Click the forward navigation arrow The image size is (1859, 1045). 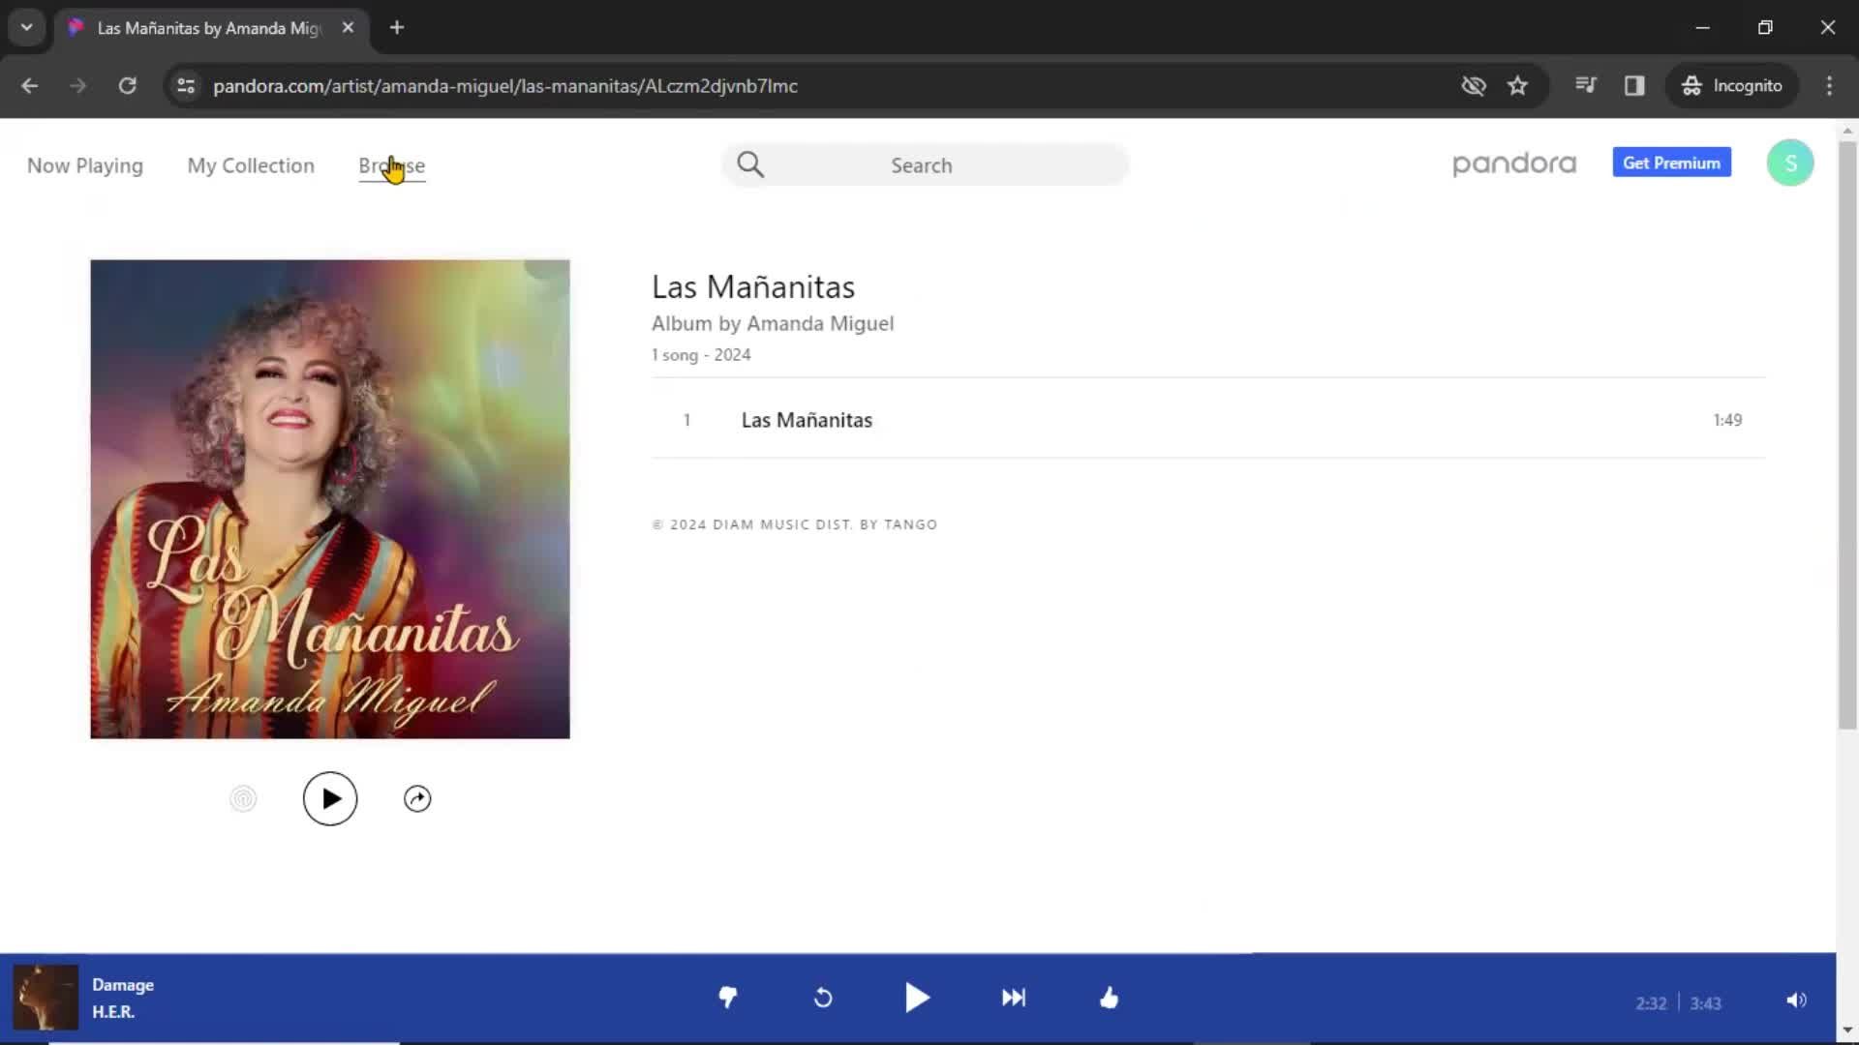click(x=78, y=85)
